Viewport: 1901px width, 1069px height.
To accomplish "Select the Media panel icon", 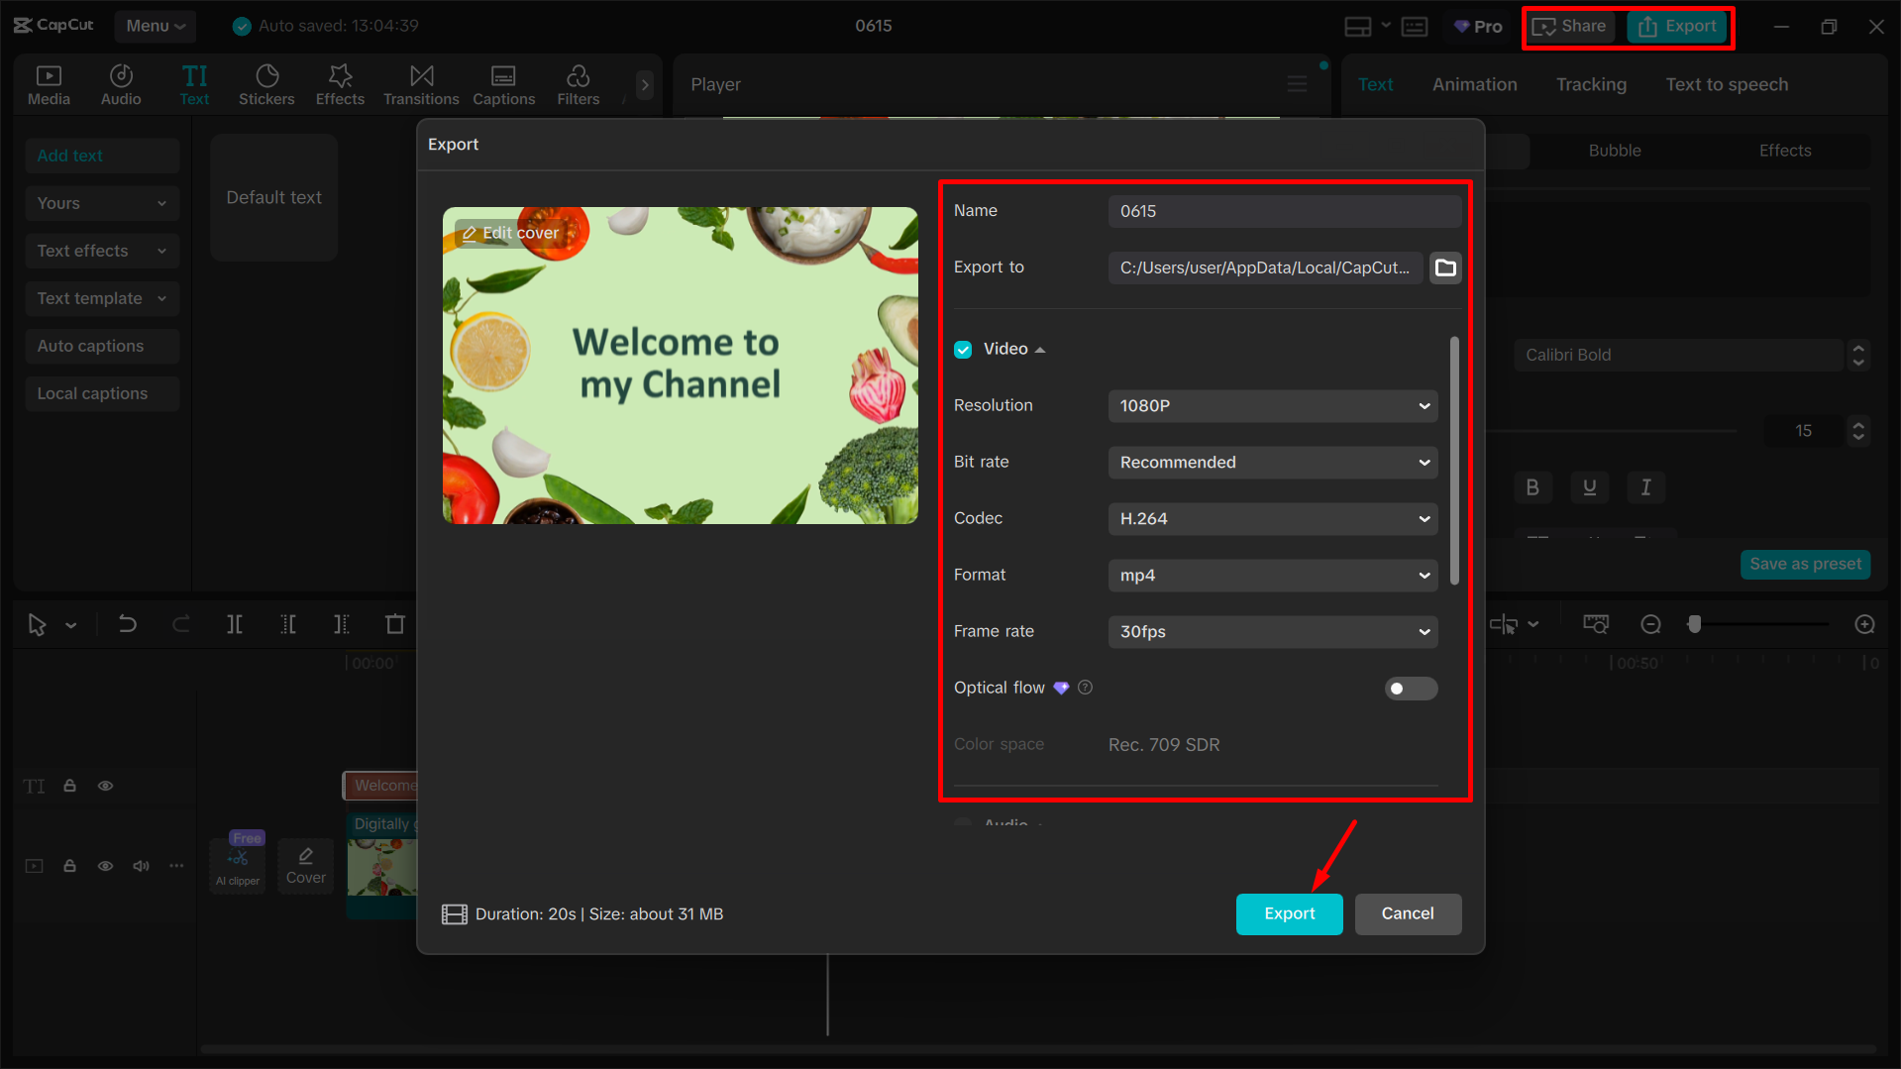I will click(49, 83).
